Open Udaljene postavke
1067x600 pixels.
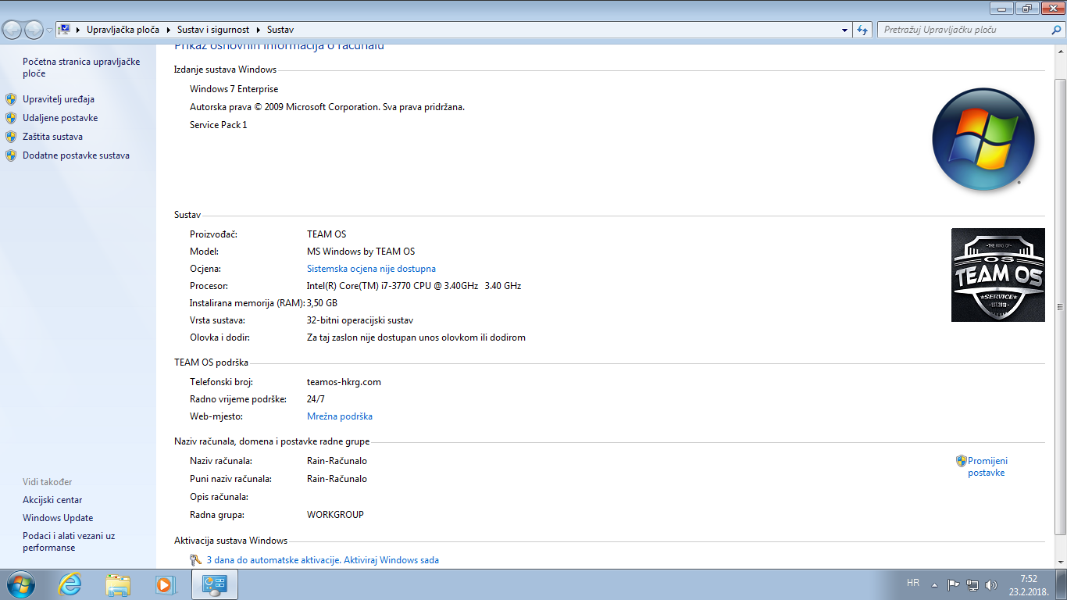(60, 118)
